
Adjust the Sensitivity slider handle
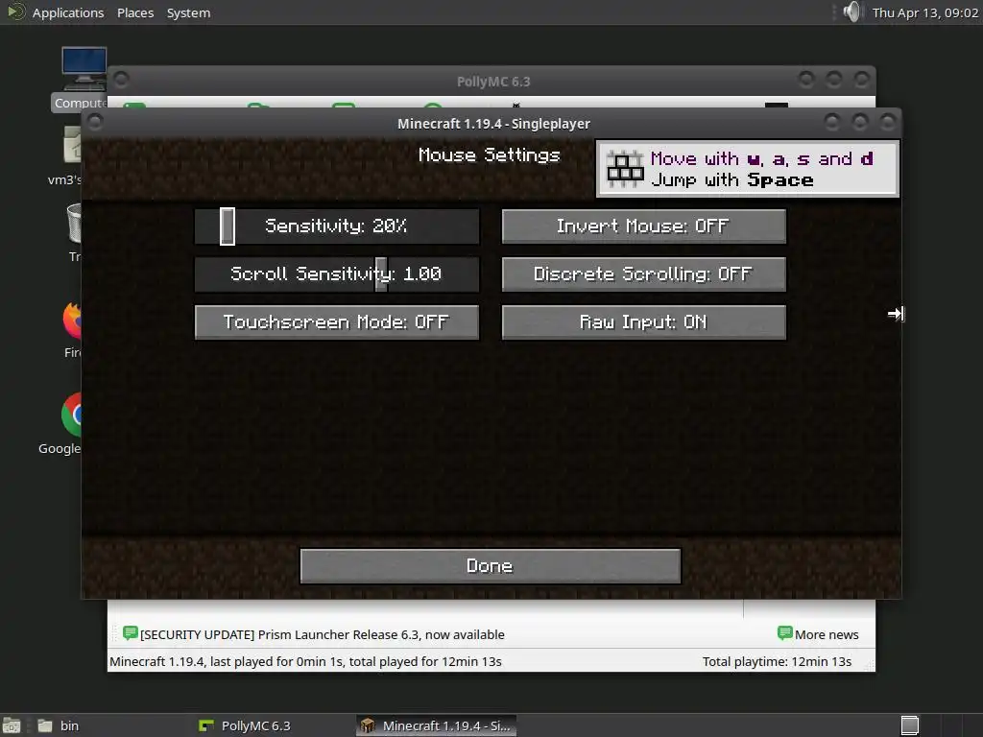point(228,226)
